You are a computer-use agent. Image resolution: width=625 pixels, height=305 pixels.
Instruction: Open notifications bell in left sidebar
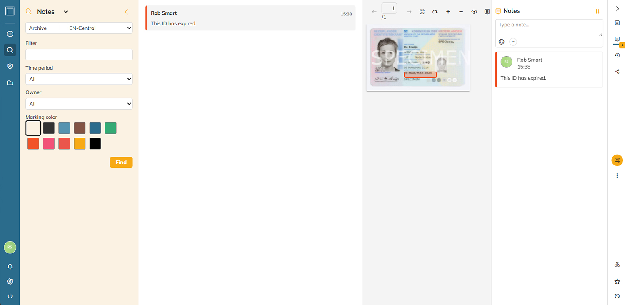coord(10,267)
